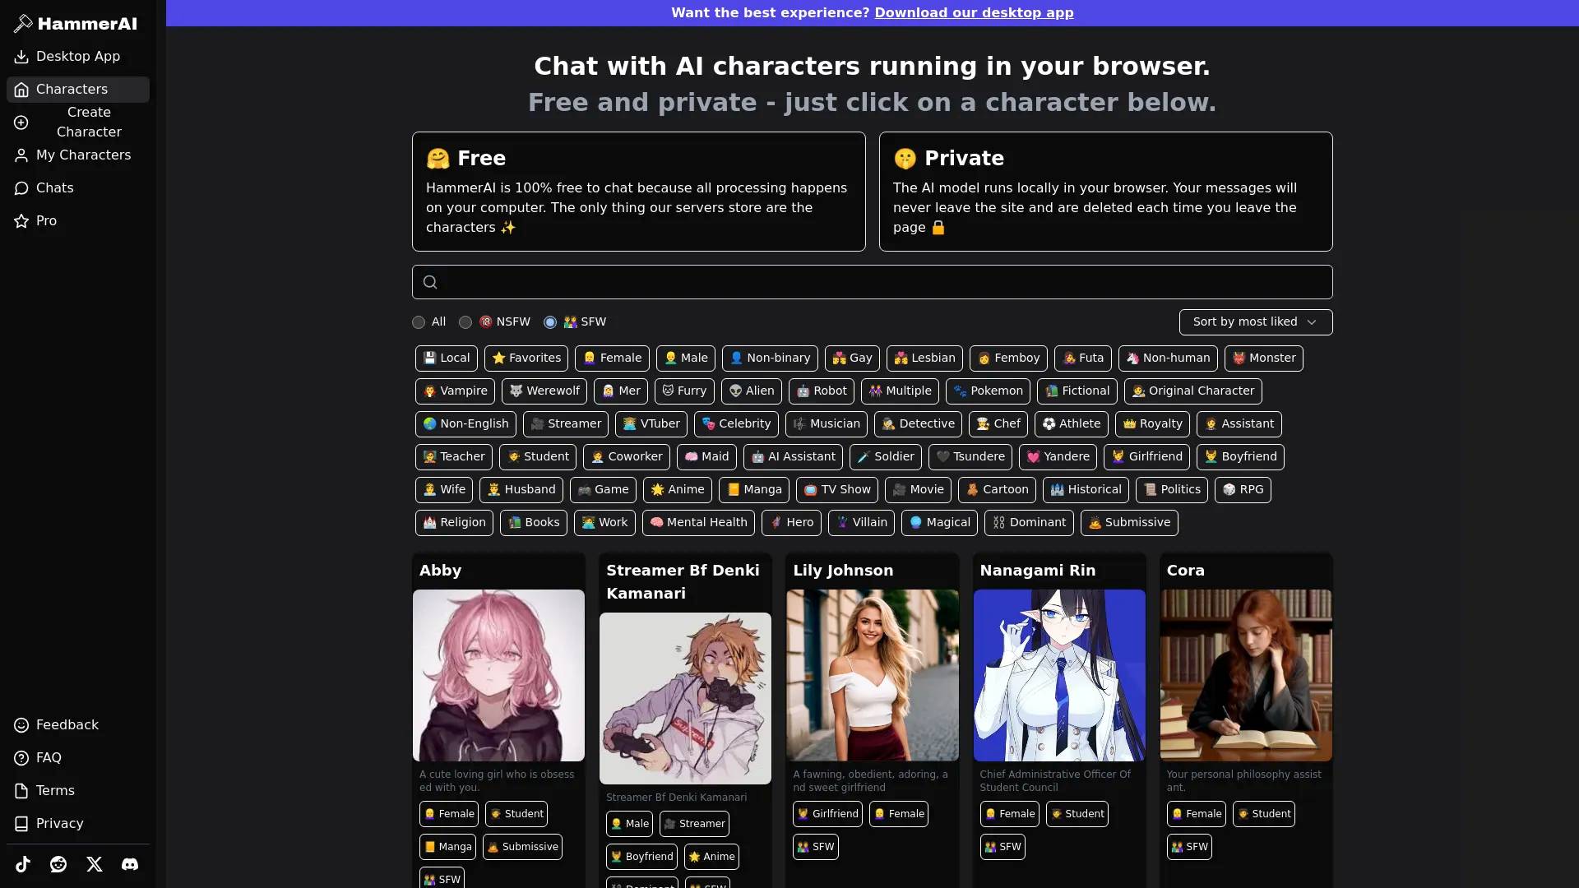1579x888 pixels.
Task: Open the Reddit icon link
Action: [x=58, y=864]
